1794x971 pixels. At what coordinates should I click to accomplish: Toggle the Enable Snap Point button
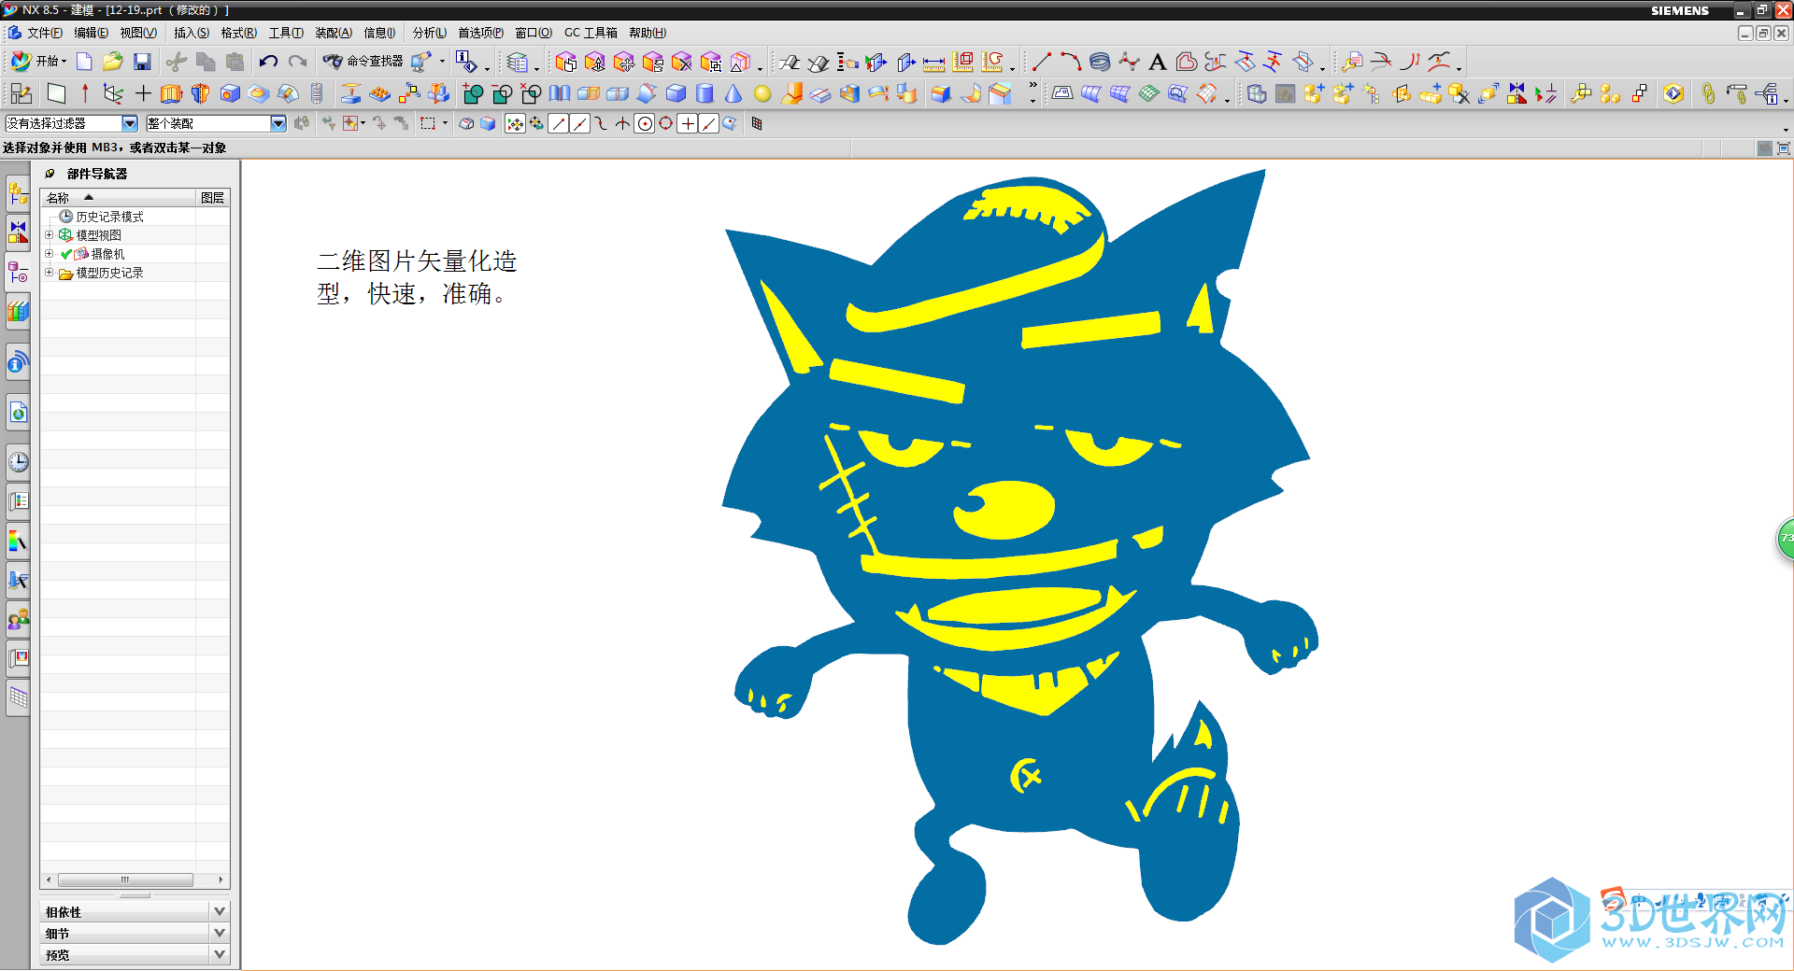[x=515, y=123]
